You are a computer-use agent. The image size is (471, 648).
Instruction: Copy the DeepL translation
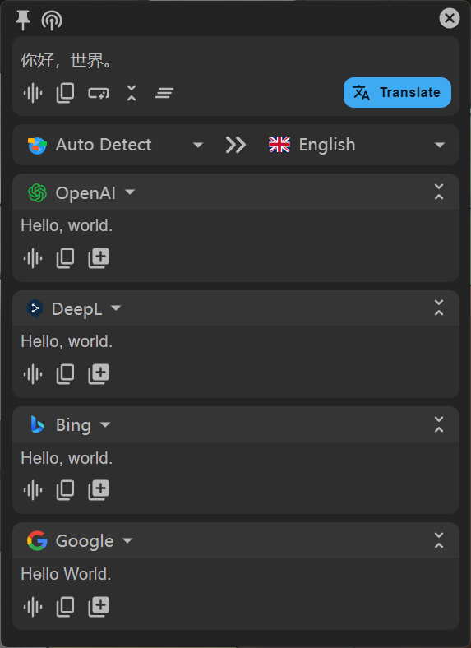tap(65, 374)
